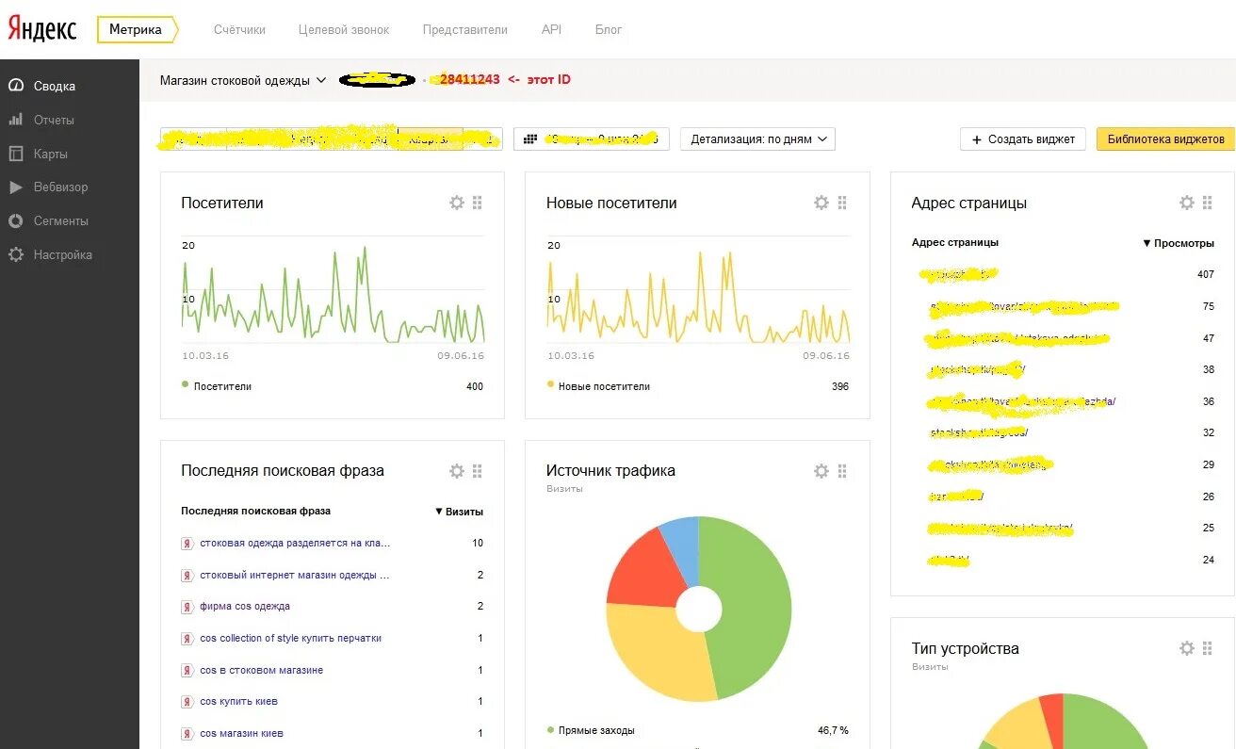Click yellow segment of Источник трафика pie
This screenshot has width=1236, height=749.
[x=655, y=650]
